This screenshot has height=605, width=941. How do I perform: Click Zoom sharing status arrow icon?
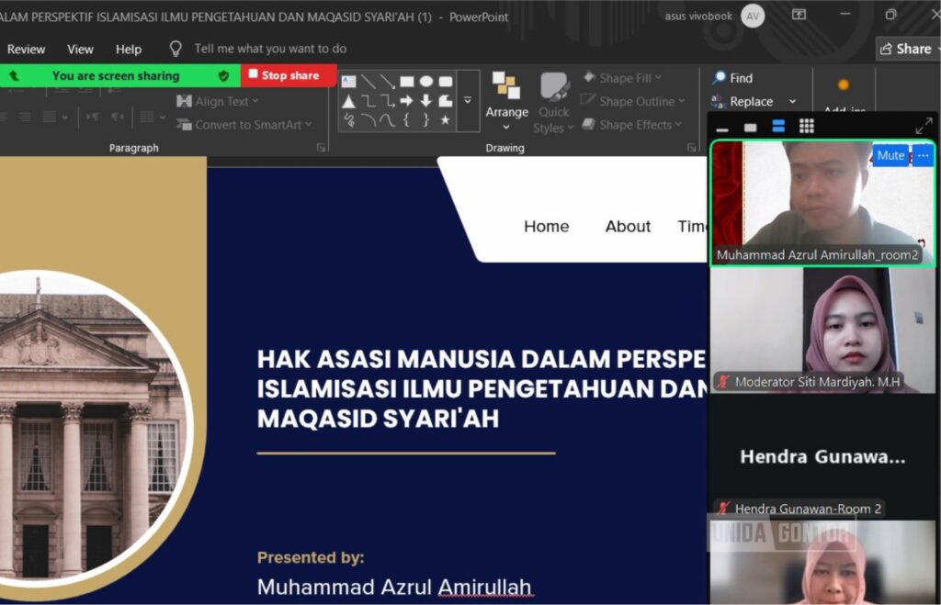(15, 75)
